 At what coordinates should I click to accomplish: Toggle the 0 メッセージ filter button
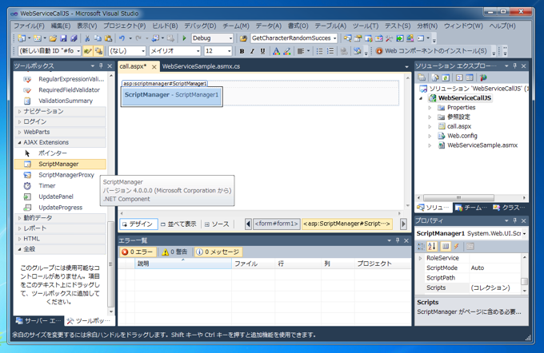click(x=218, y=252)
